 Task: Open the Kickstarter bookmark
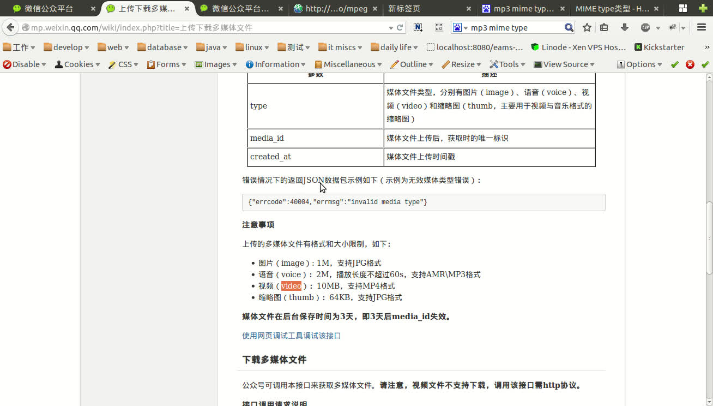point(660,47)
